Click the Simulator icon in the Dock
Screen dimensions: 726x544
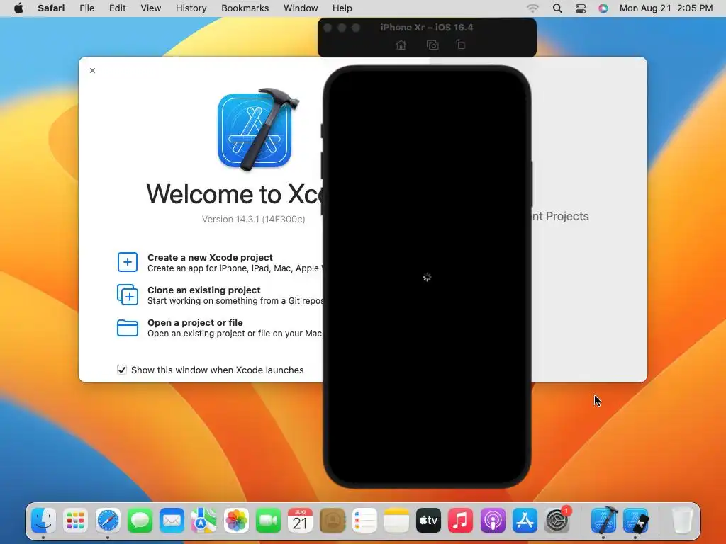[x=636, y=521]
